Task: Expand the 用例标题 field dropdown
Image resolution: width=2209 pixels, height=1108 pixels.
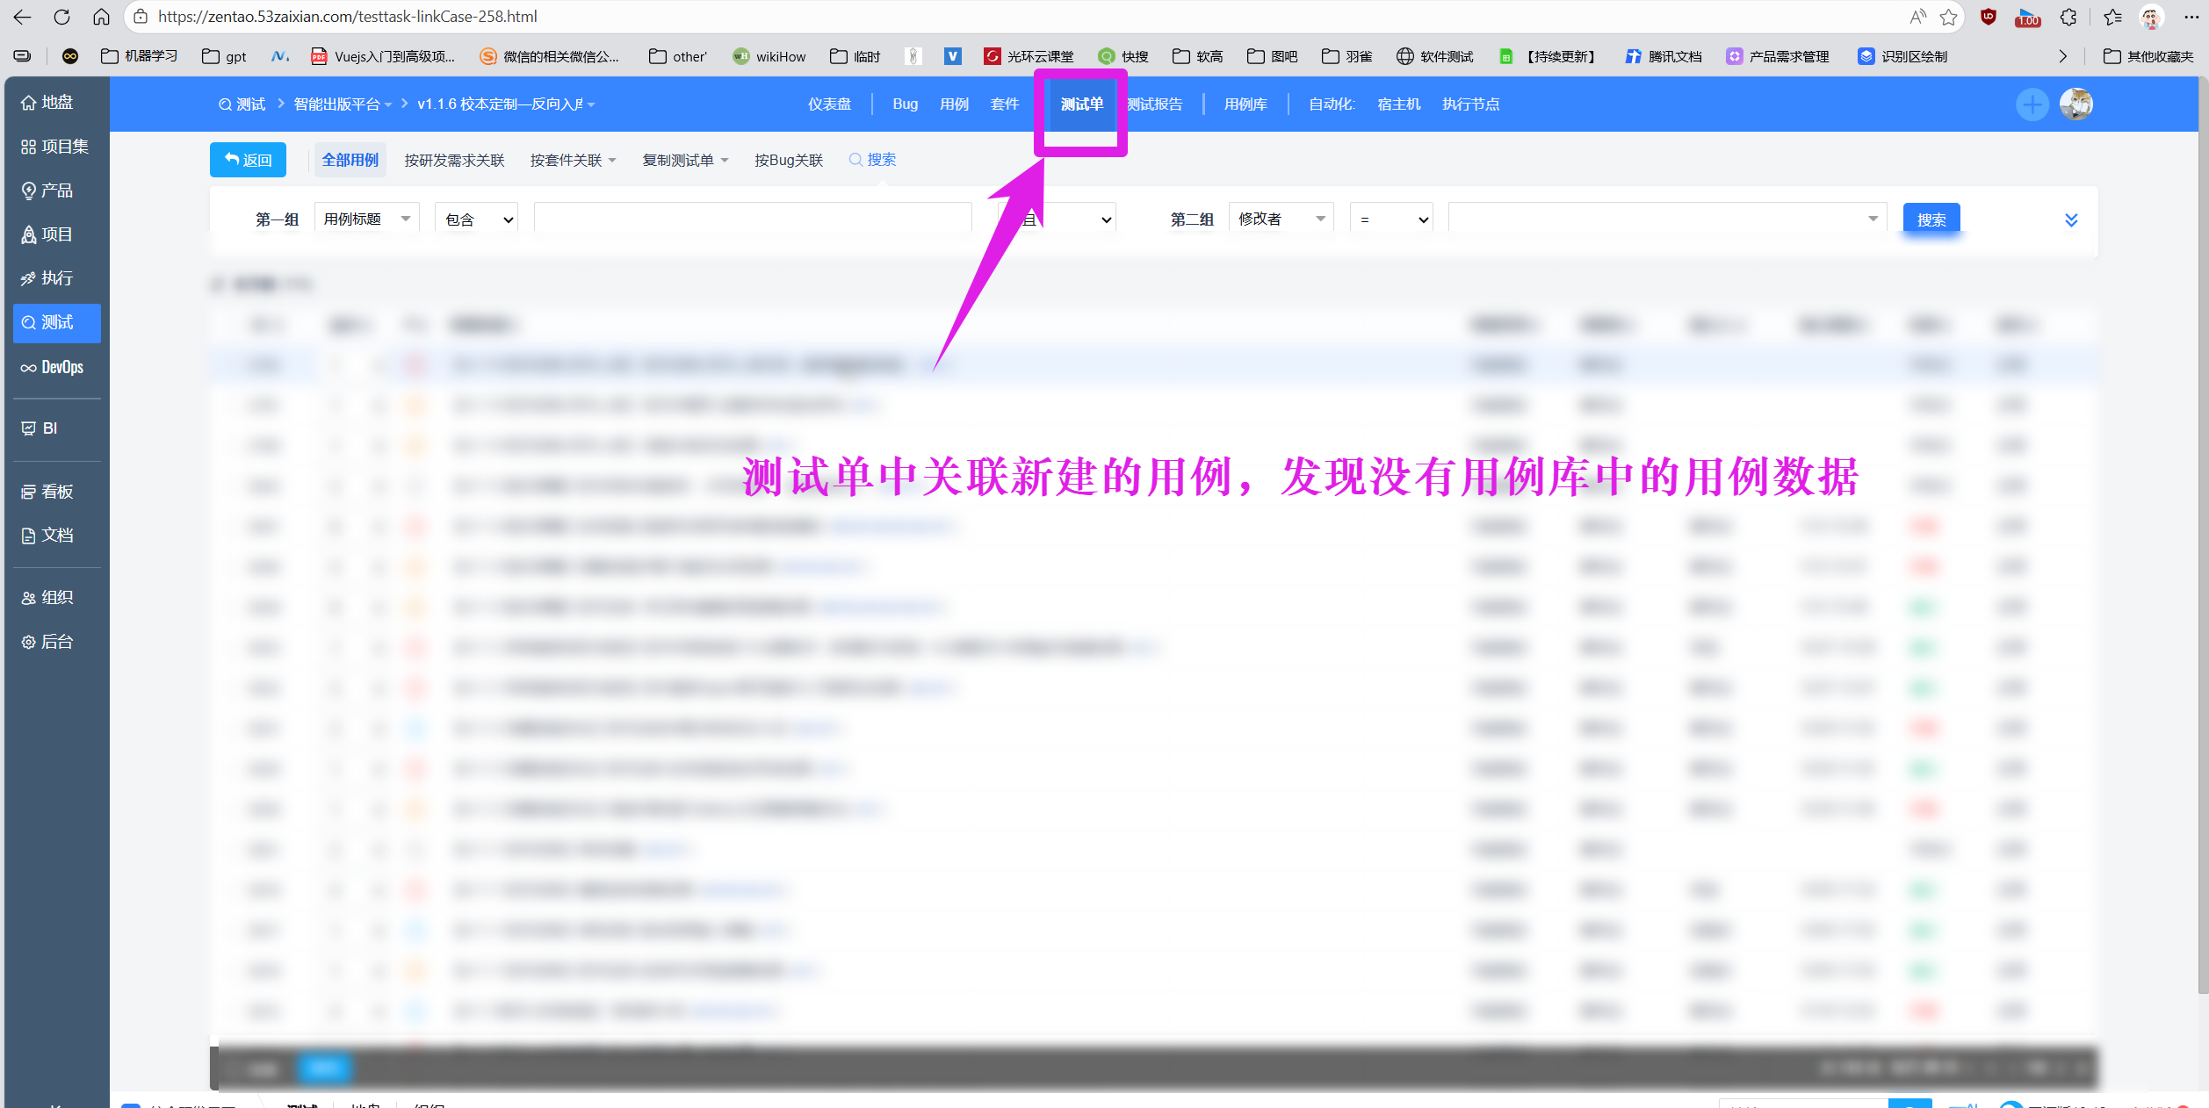Action: point(366,219)
